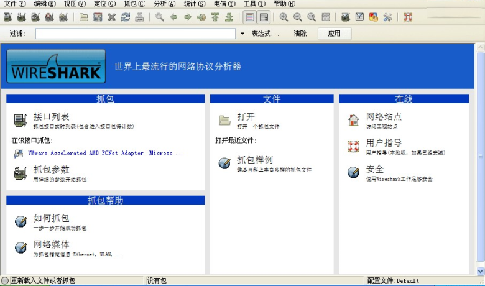Focus the 过滤 filter input field
Viewport: 485px width, 286px height.
pyautogui.click(x=136, y=34)
